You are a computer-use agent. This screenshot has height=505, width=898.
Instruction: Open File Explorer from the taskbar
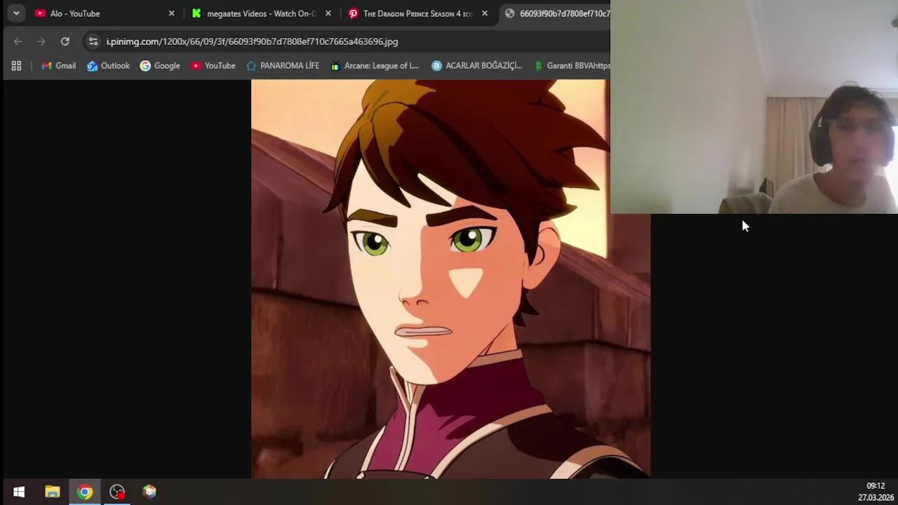pyautogui.click(x=52, y=492)
